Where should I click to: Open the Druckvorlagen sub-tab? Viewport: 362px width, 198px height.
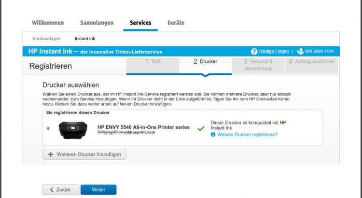46,39
